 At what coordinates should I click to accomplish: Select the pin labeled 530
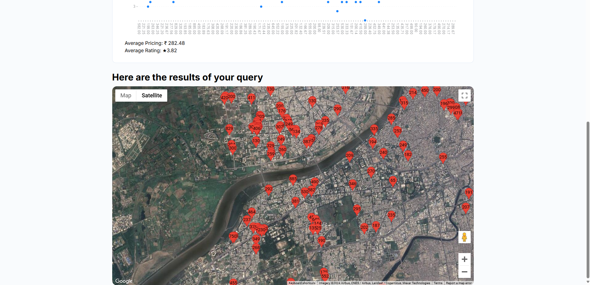(x=304, y=193)
